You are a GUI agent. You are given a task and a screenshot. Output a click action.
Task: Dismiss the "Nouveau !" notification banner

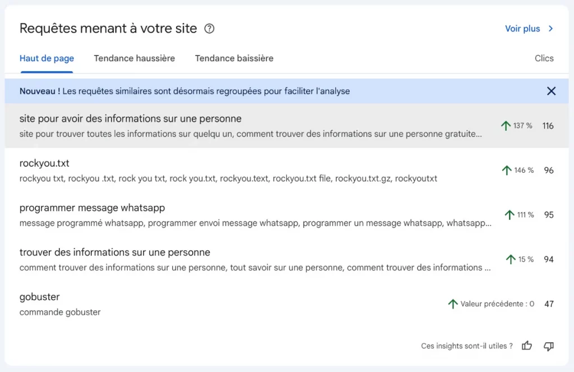pos(551,90)
